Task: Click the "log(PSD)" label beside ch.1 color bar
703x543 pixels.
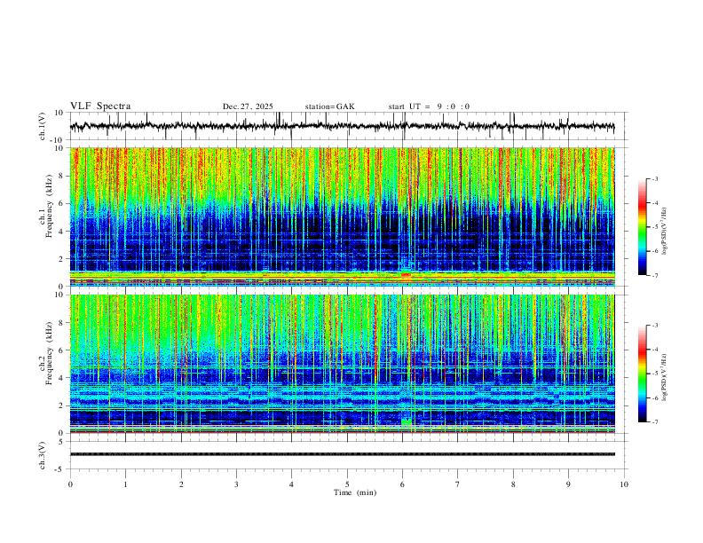Action: tap(664, 232)
